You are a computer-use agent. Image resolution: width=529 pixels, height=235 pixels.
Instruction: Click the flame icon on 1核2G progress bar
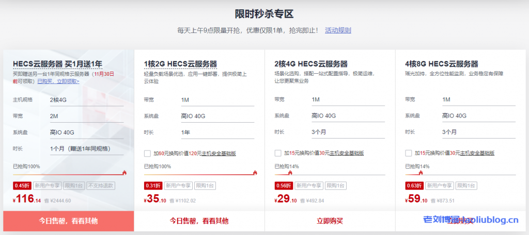point(255,173)
